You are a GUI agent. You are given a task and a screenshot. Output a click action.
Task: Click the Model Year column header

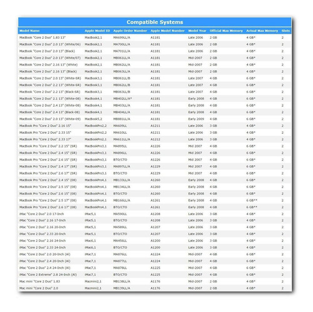click(x=197, y=31)
